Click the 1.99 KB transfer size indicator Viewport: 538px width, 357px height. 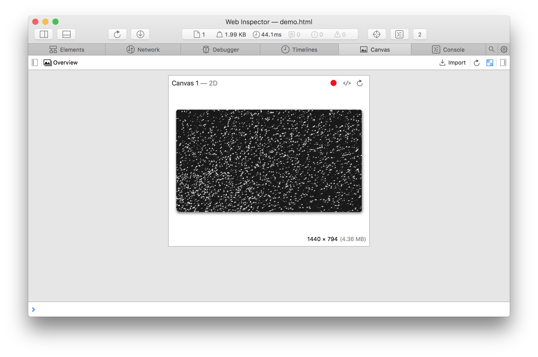point(231,35)
